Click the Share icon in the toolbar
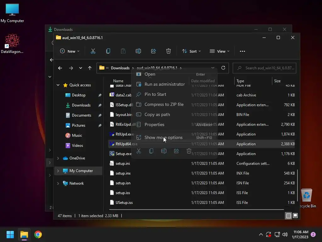This screenshot has height=242, width=322. click(153, 51)
